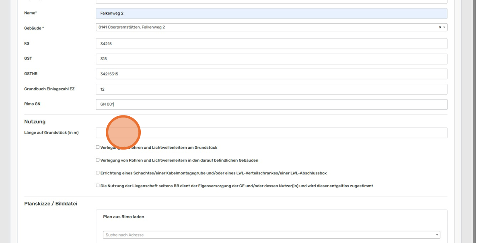Enable 'Verlegung von Rohren... am Grundstück' checkbox
477x243 pixels.
[98, 147]
